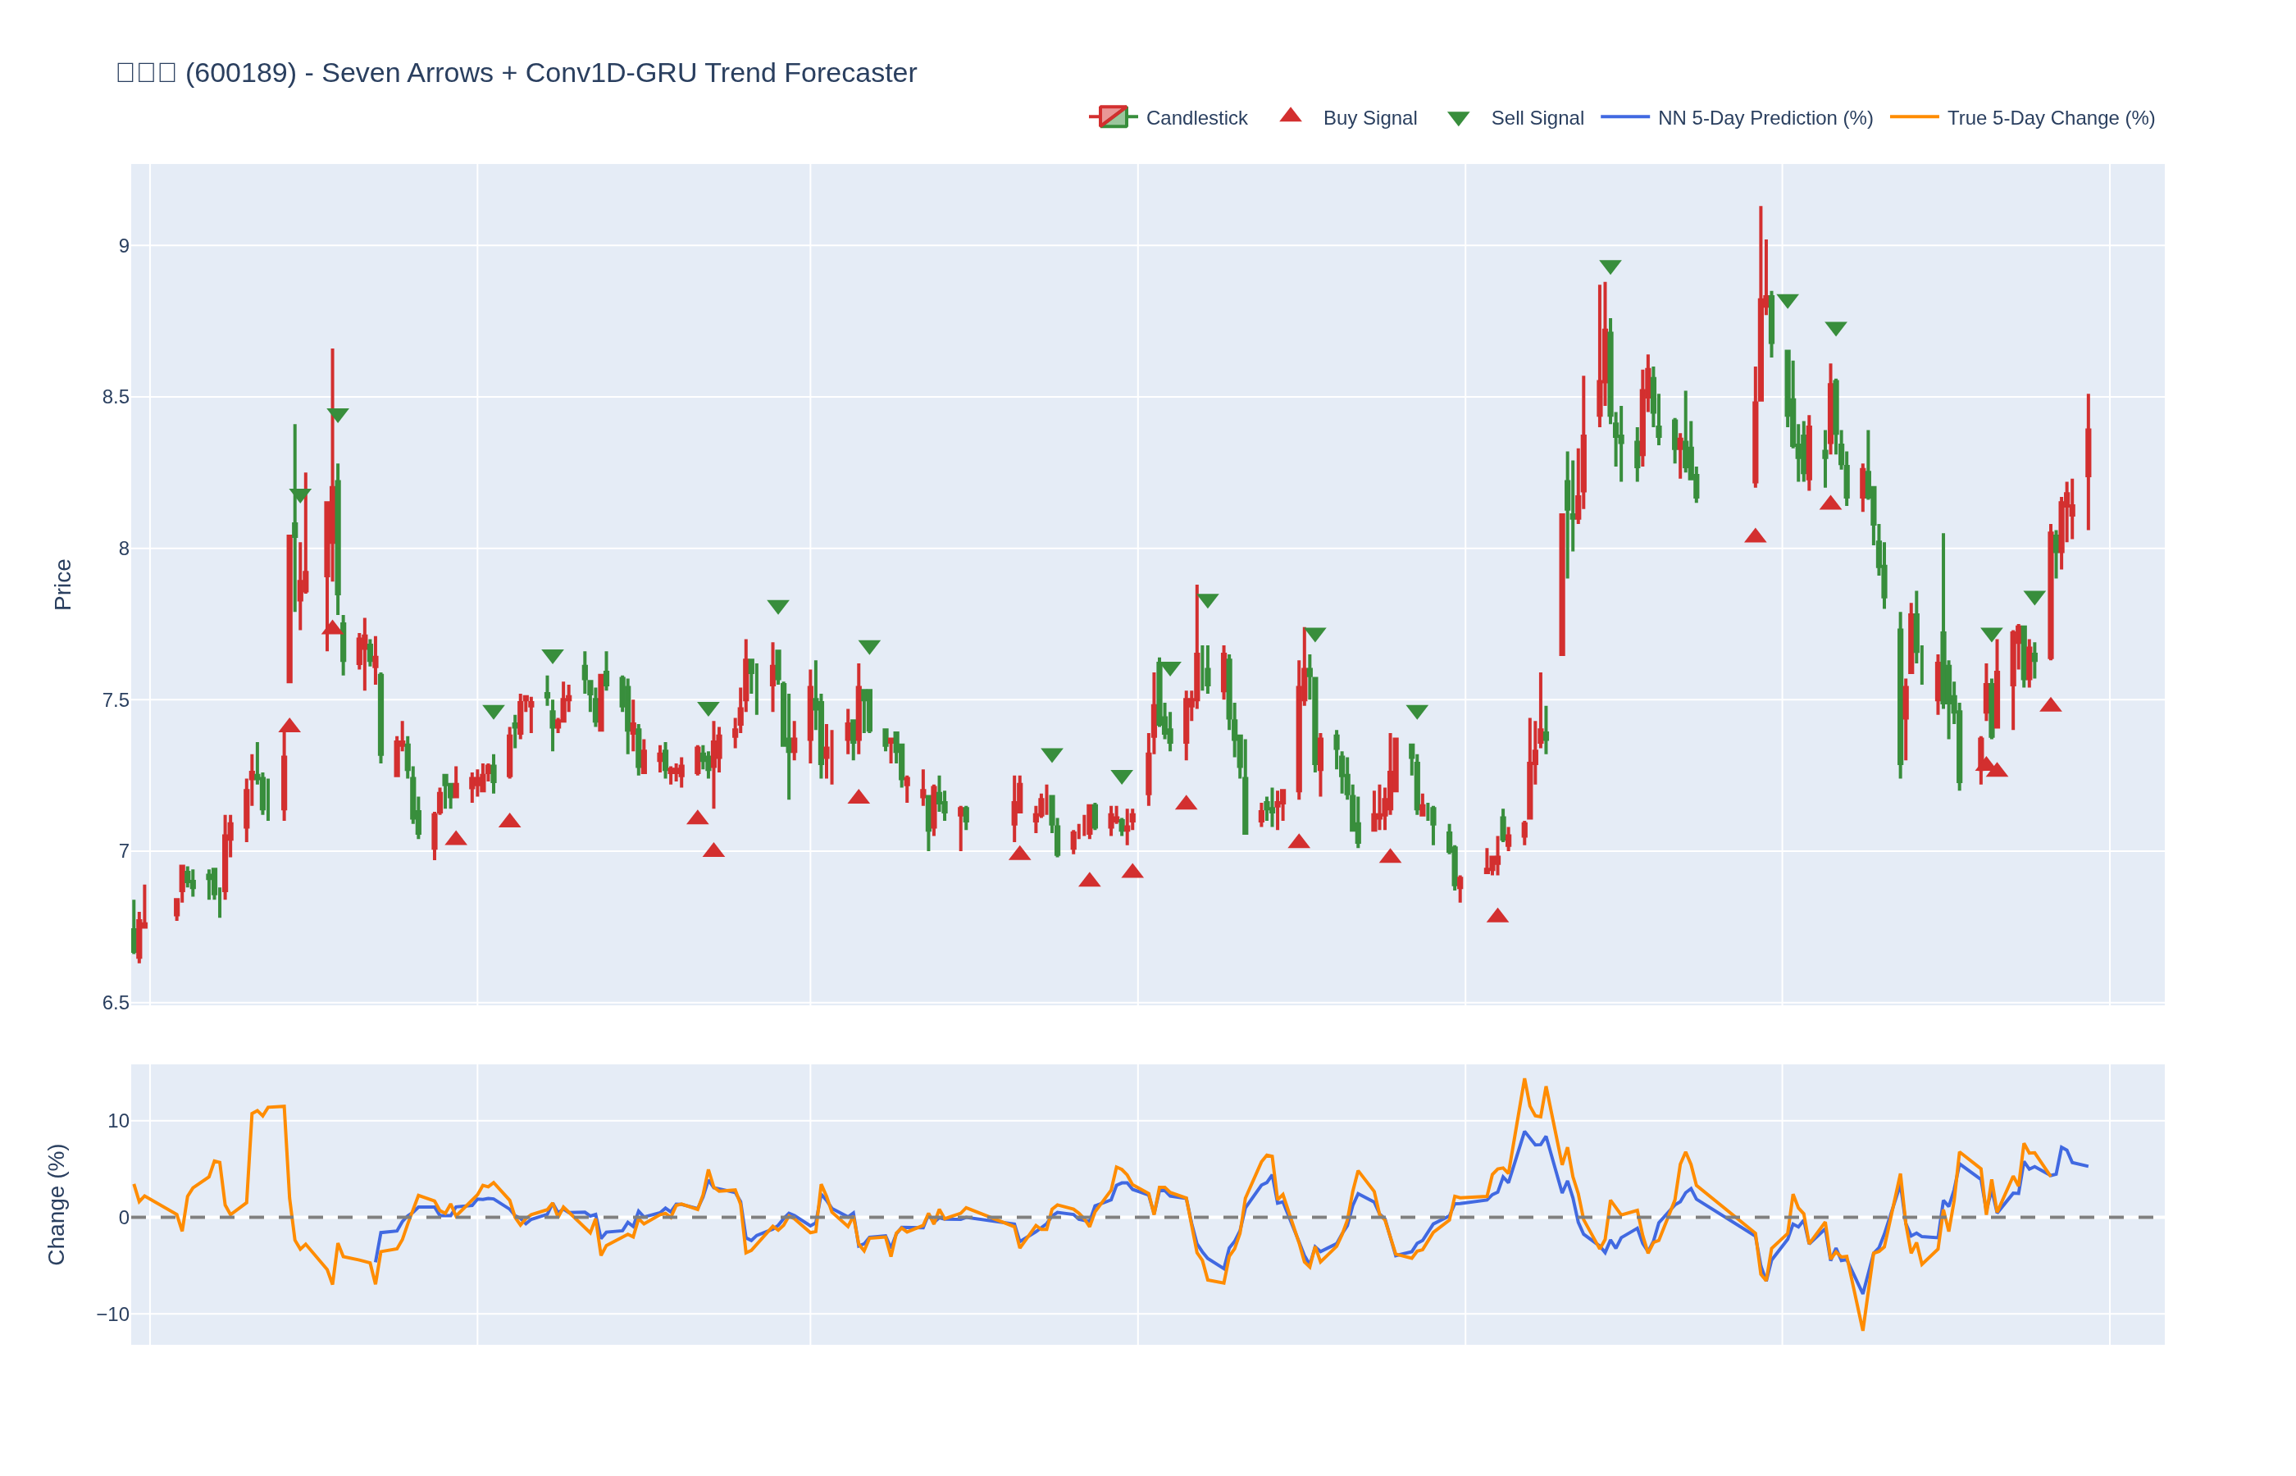Hide the Sell Signal trace via legend text

tap(1537, 118)
